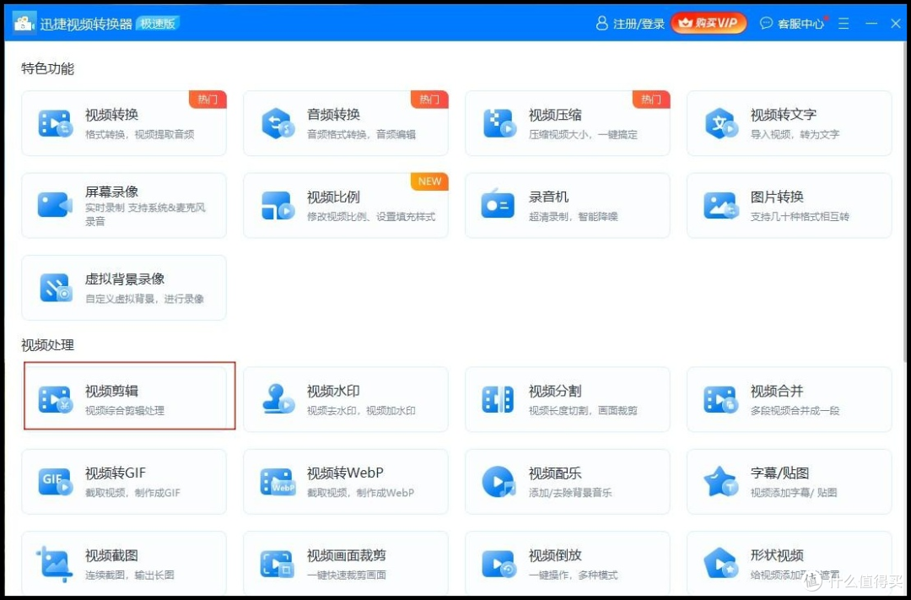This screenshot has width=911, height=600.
Task: Choose 视频倒放 card title
Action: pyautogui.click(x=555, y=555)
